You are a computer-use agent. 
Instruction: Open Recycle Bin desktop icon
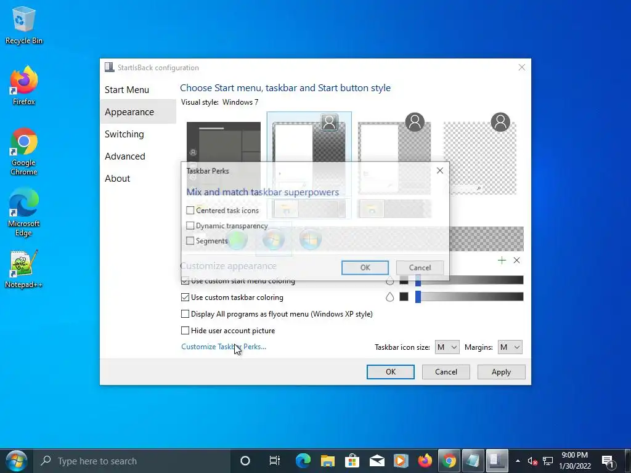tap(24, 25)
